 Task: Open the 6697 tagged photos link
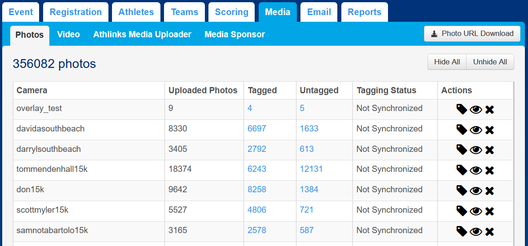click(x=256, y=129)
